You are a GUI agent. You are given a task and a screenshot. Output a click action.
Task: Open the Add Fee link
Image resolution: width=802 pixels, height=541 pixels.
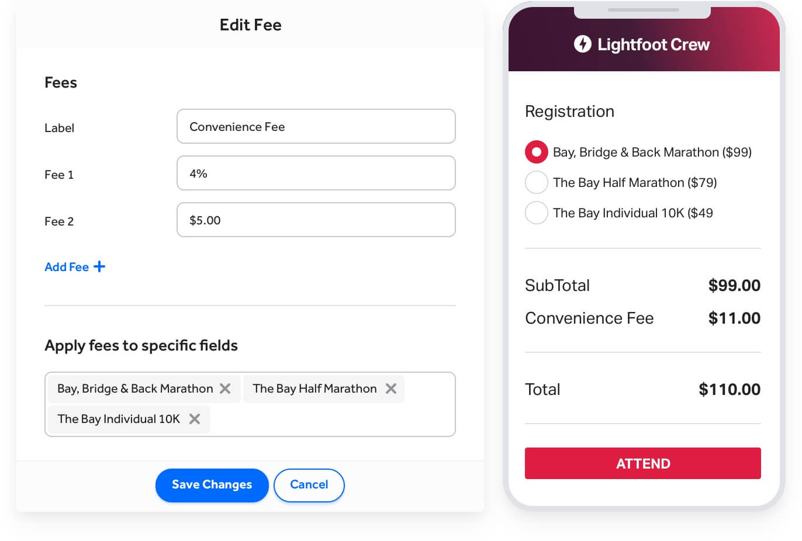[67, 266]
